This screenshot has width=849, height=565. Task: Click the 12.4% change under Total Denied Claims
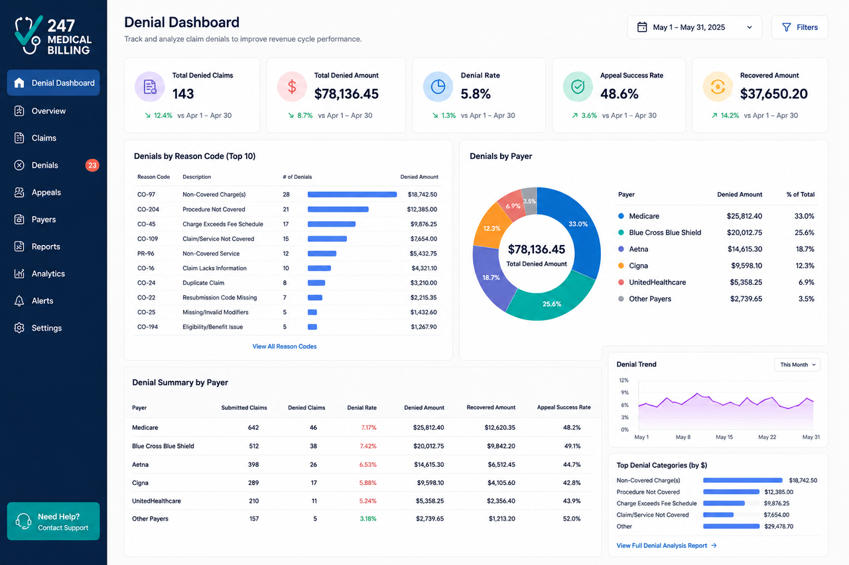[x=163, y=115]
